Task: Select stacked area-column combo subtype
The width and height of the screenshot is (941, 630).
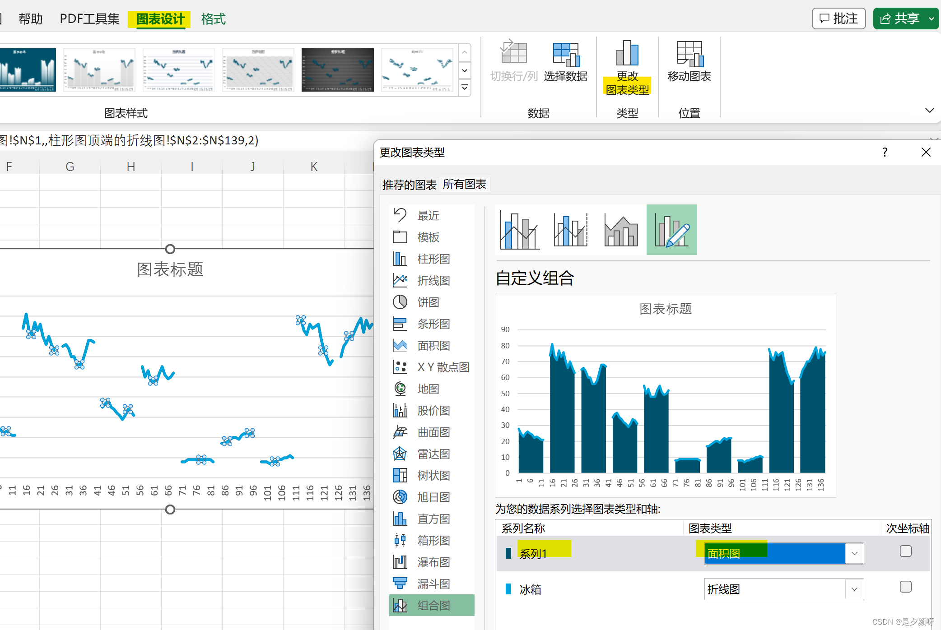Action: (x=621, y=230)
